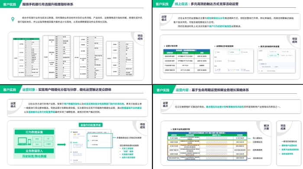Screen dimensions: 303x169
Task: Click 信用卡业务运营体系 bullet text
Action: 290,150
